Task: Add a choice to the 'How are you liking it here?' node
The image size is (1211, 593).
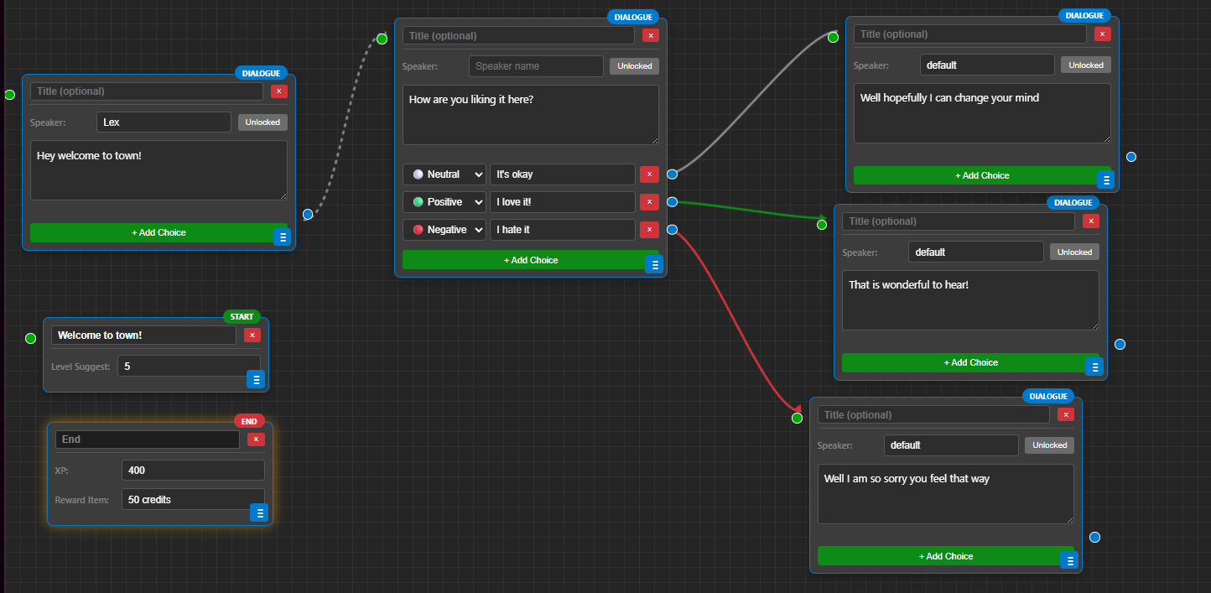Action: tap(531, 260)
